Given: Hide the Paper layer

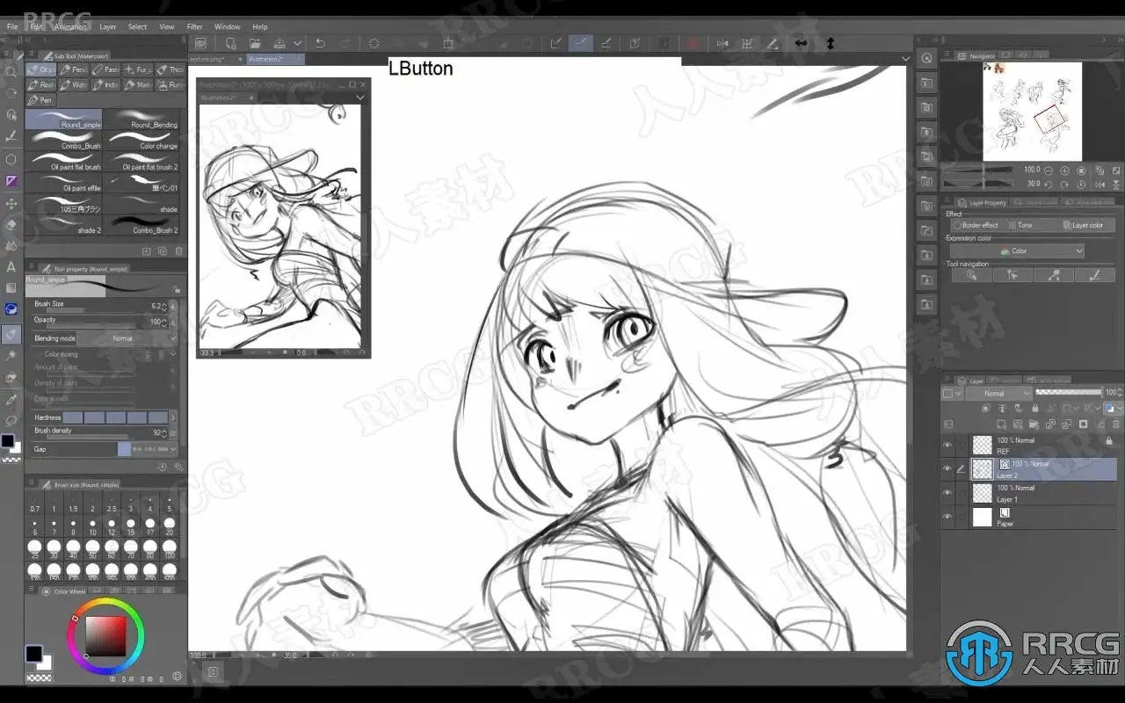Looking at the screenshot, I should tap(947, 517).
